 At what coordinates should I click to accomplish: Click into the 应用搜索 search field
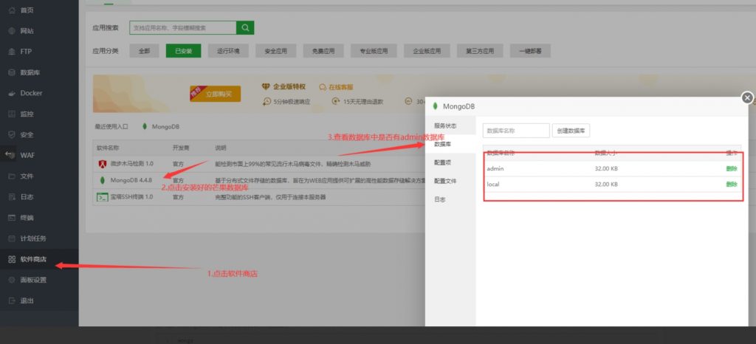183,28
